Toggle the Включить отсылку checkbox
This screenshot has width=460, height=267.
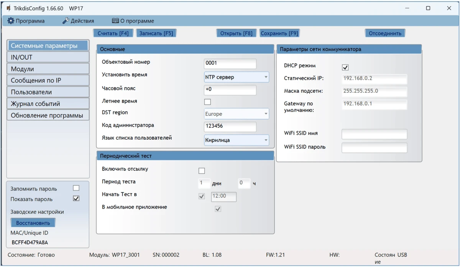[x=202, y=171]
